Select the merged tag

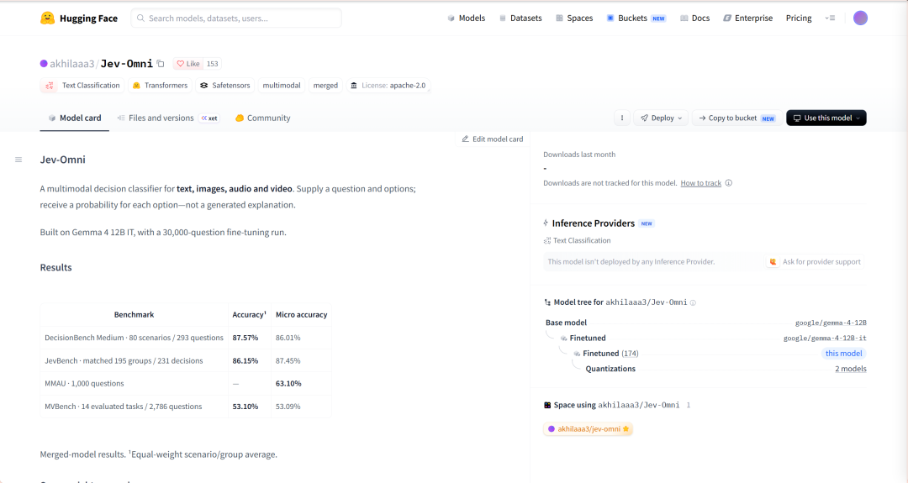pyautogui.click(x=325, y=86)
